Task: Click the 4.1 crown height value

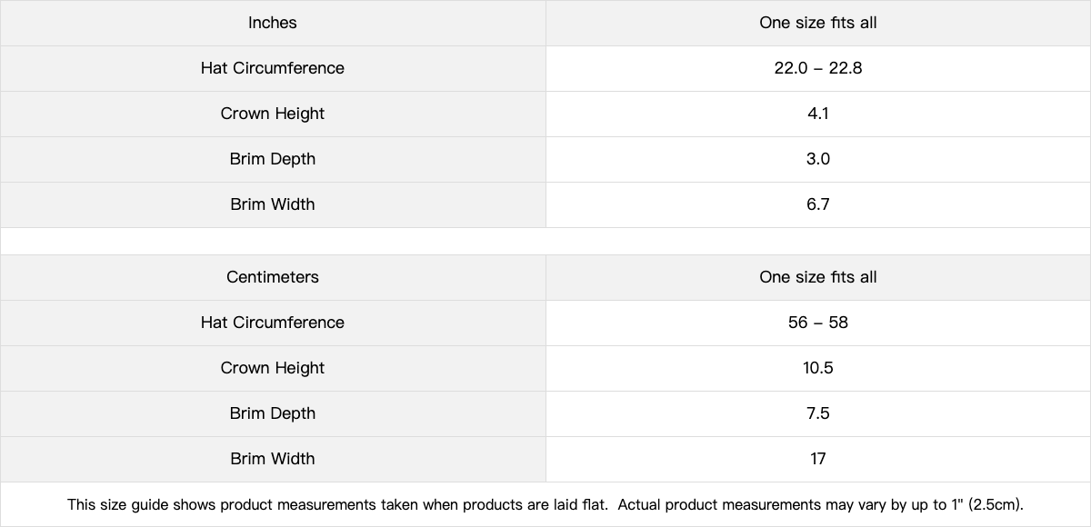Action: [818, 114]
